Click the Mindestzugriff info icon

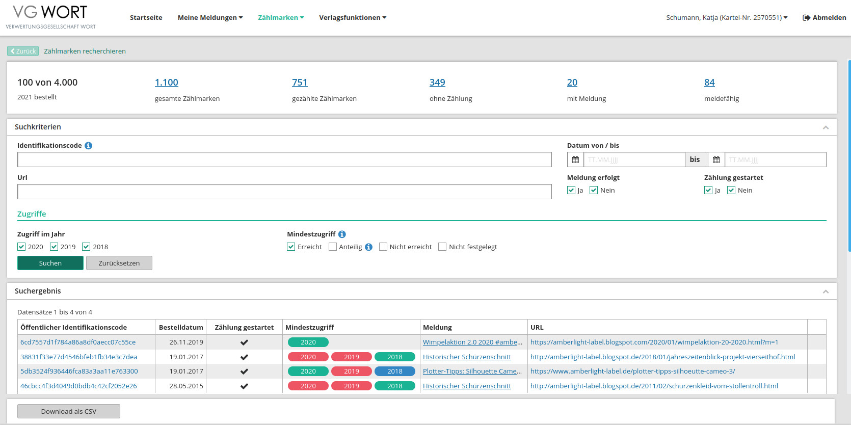pyautogui.click(x=342, y=234)
